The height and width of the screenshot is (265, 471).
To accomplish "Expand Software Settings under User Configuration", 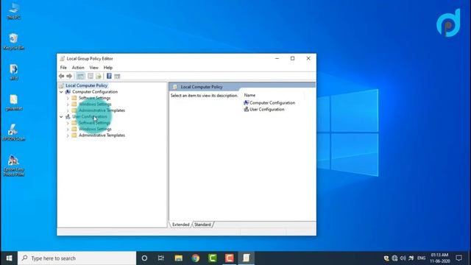I will coord(68,123).
